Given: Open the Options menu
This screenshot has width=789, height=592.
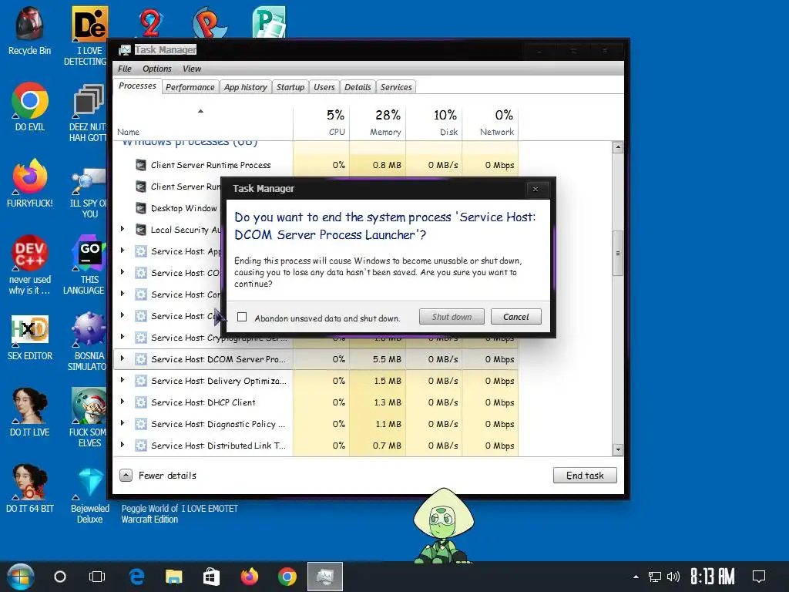Looking at the screenshot, I should tap(157, 69).
